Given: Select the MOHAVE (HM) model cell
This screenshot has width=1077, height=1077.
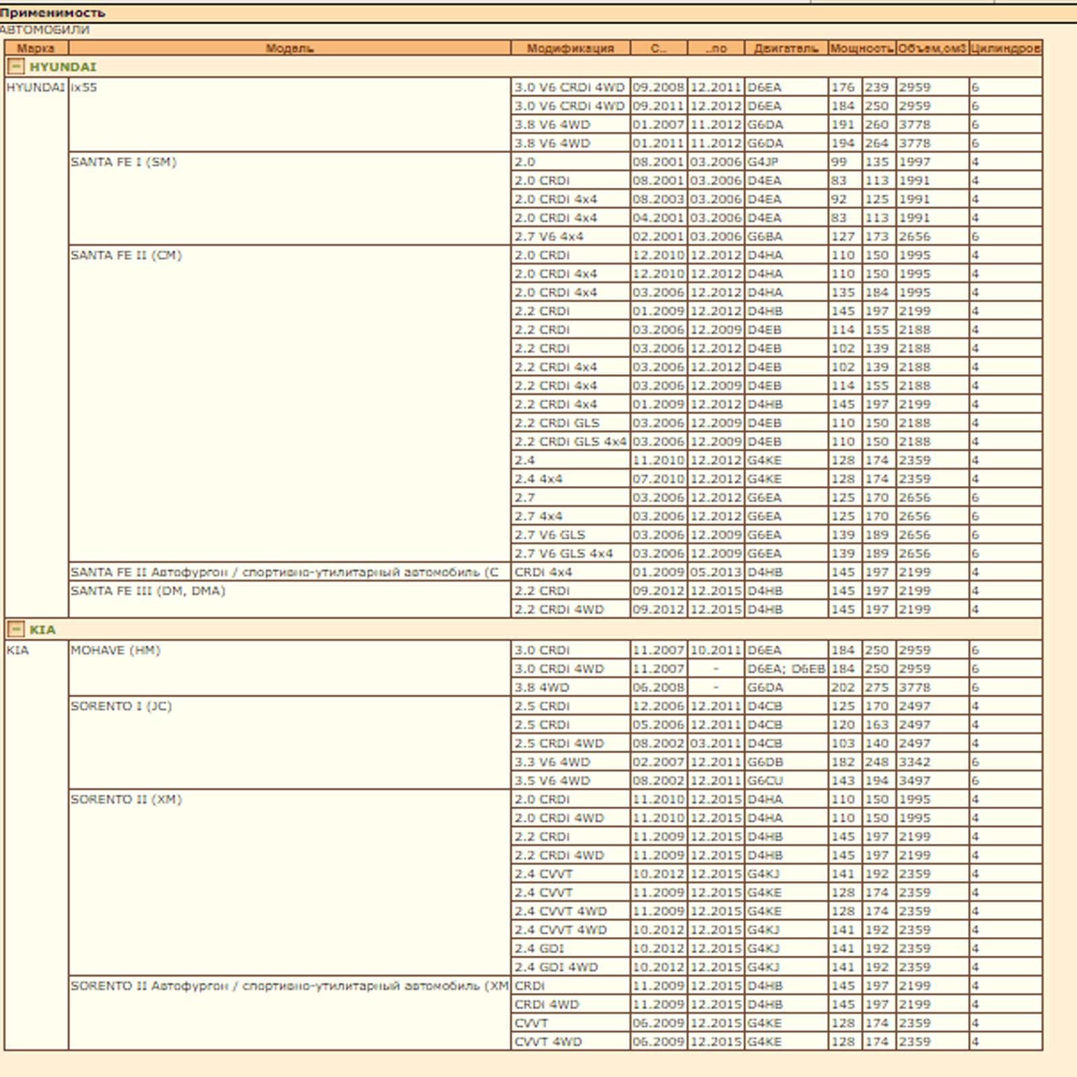Looking at the screenshot, I should click(x=116, y=650).
